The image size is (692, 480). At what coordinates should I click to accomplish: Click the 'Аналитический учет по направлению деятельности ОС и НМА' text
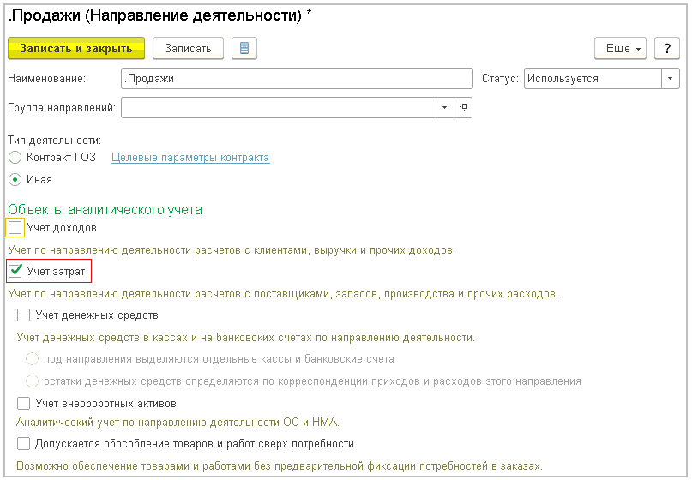tap(178, 423)
